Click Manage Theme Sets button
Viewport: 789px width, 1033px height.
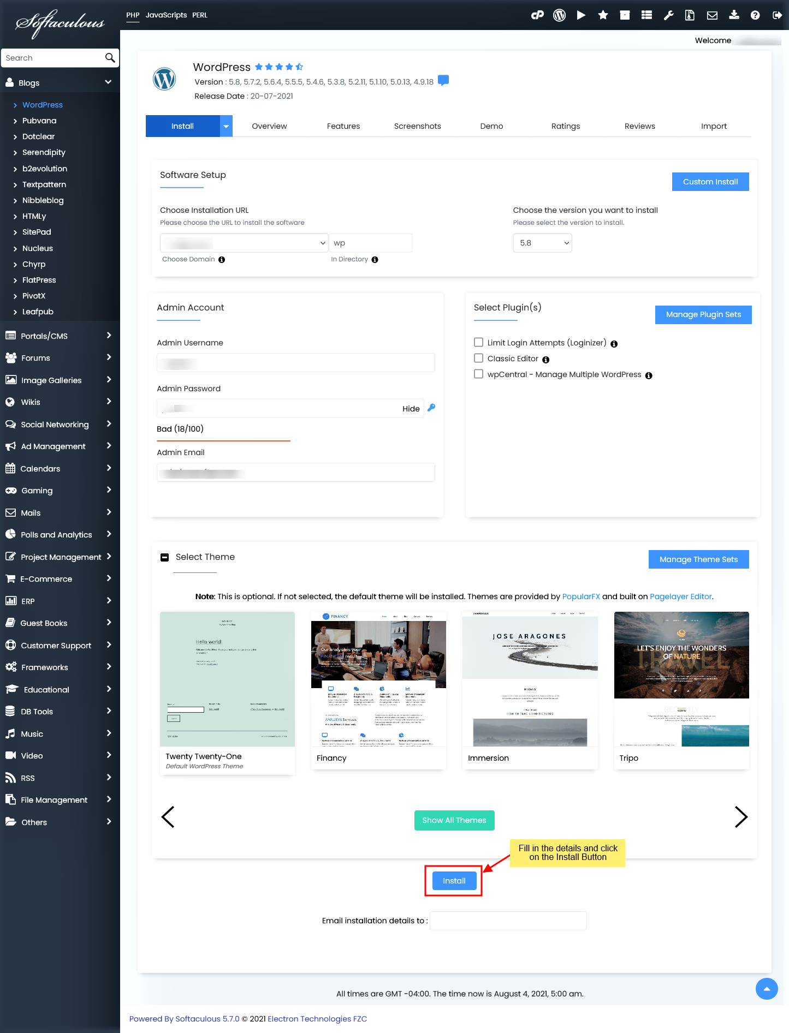click(698, 559)
